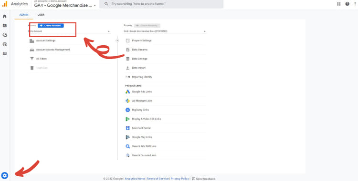This screenshot has height=181, width=358.
Task: Click the Search Ads 360 icon
Action: (x=127, y=146)
